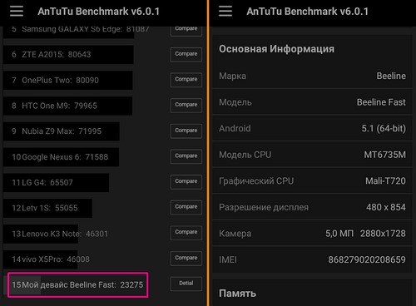Tap the Модель CPU MT6735M row
This screenshot has width=416, height=306.
(313, 155)
